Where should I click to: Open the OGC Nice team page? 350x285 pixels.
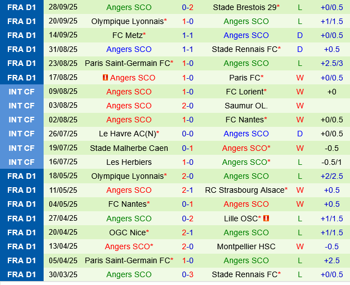point(127,232)
